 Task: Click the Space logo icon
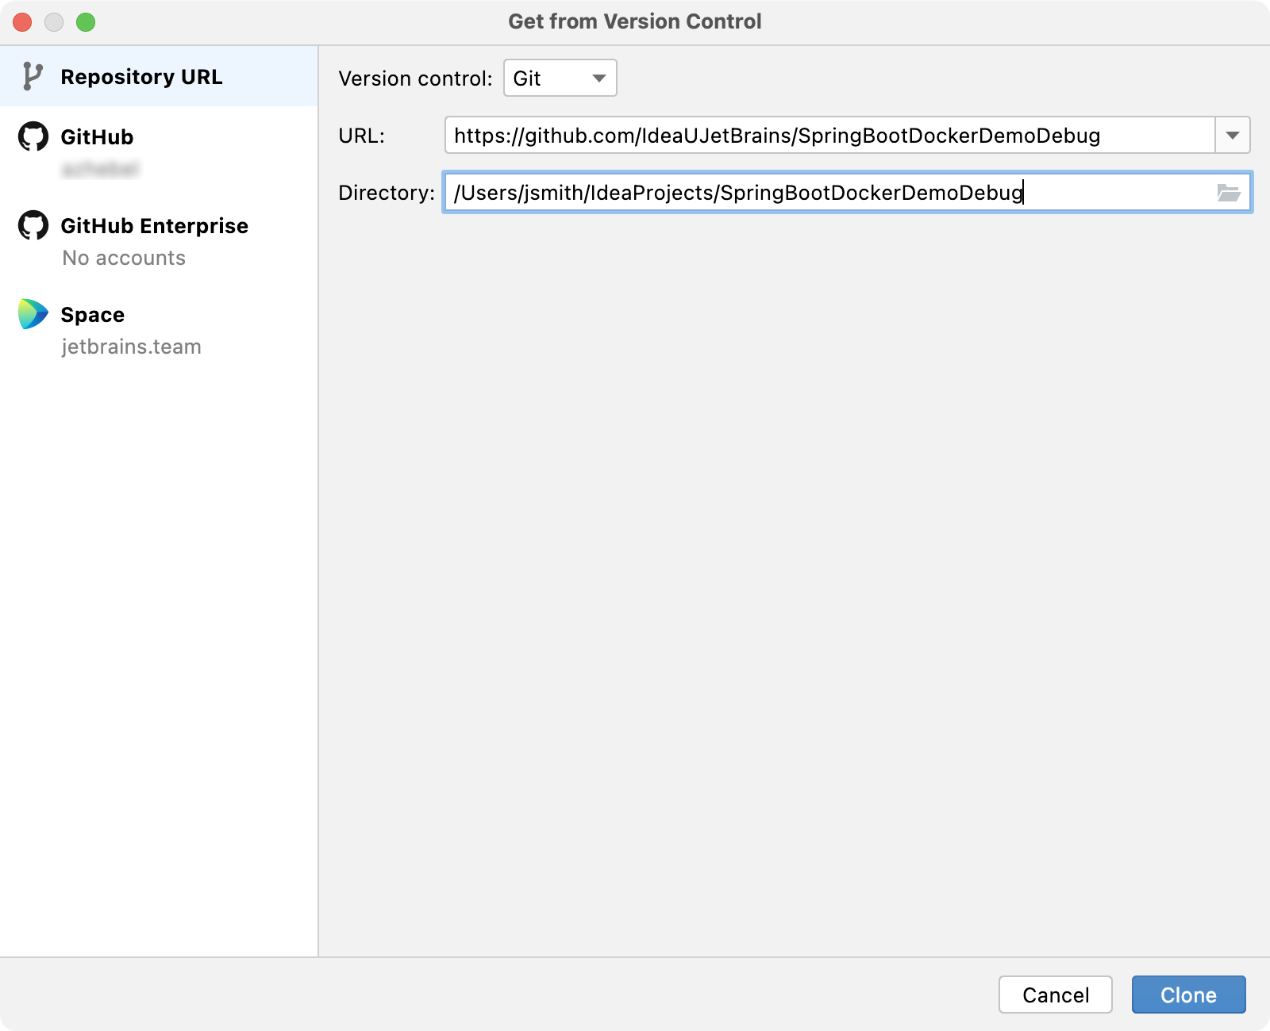pyautogui.click(x=33, y=314)
